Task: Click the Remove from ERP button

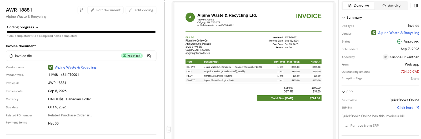Action: pos(362,126)
